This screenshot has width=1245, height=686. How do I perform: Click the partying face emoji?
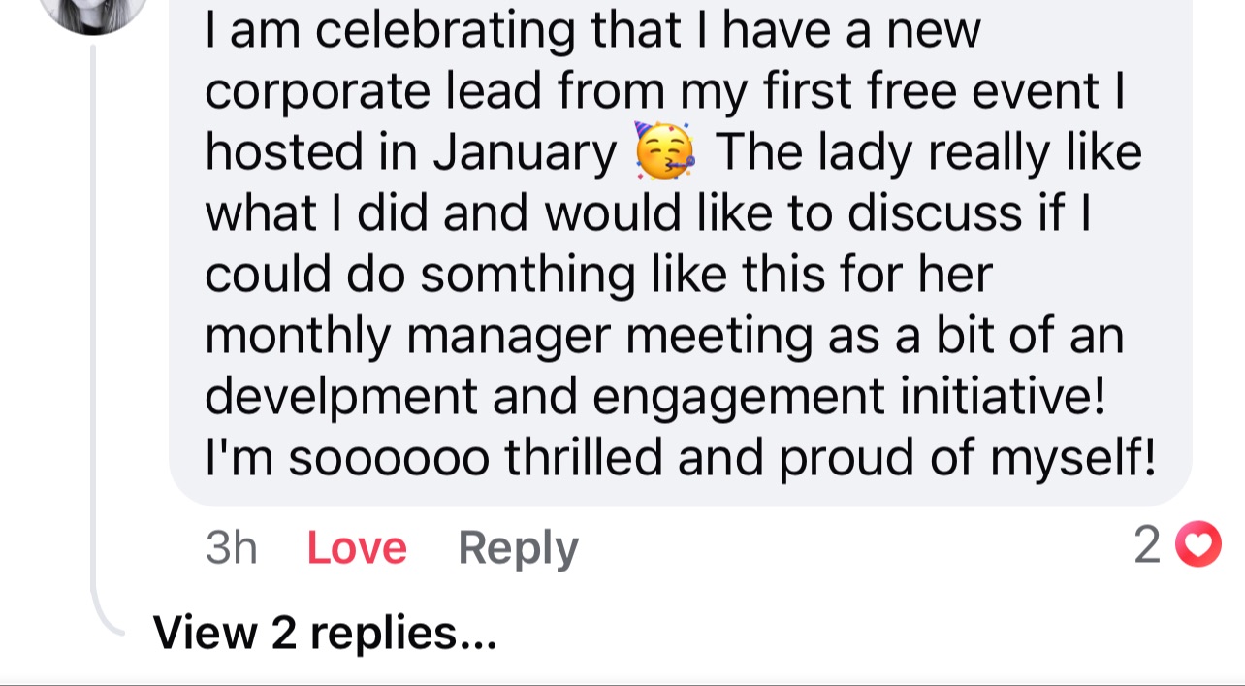coord(664,152)
